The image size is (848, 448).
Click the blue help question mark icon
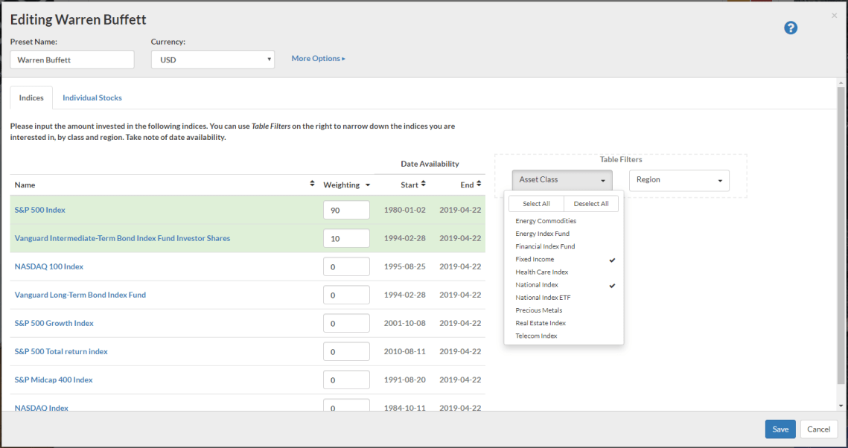click(791, 28)
